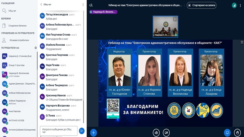The width and height of the screenshot is (244, 137).
Task: Open Изчаква потребители waiting users
Action: 16,40
